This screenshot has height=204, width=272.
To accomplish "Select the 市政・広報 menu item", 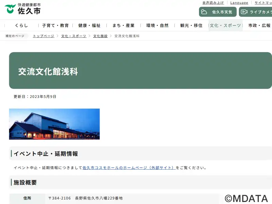I will coord(259,26).
